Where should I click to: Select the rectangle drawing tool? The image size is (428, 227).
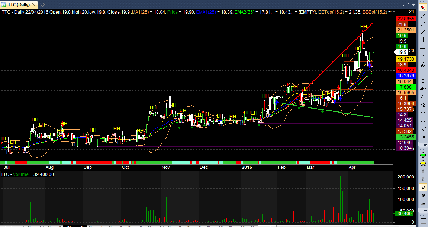tap(423, 73)
